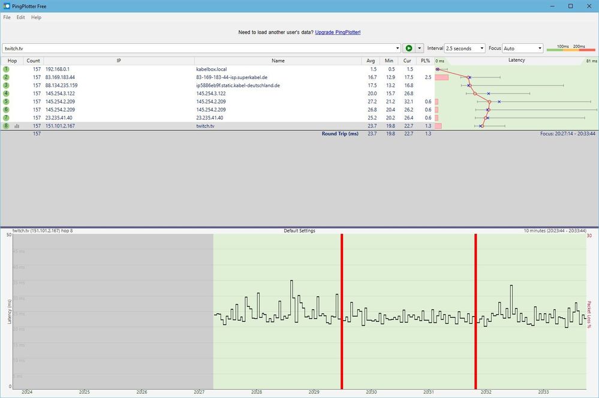The width and height of the screenshot is (599, 398).
Task: Click the hop 7 icon for 23.235.41.40
Action: (6, 117)
